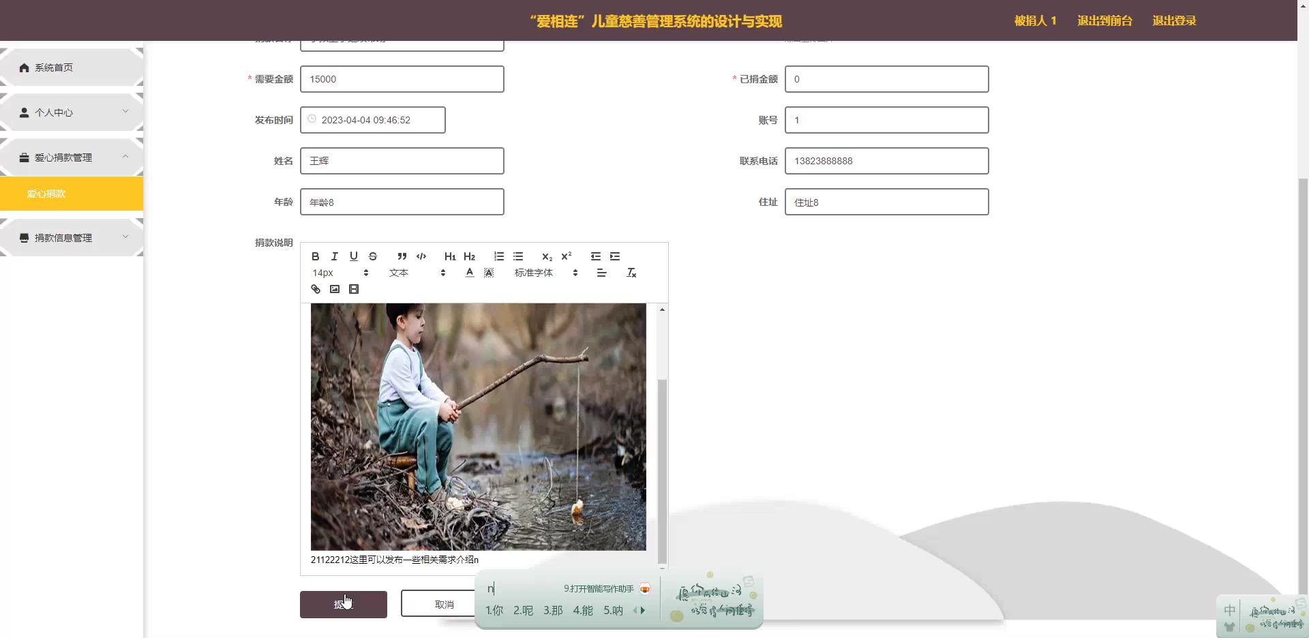
Task: Click the 需要金额 input field
Action: (402, 79)
